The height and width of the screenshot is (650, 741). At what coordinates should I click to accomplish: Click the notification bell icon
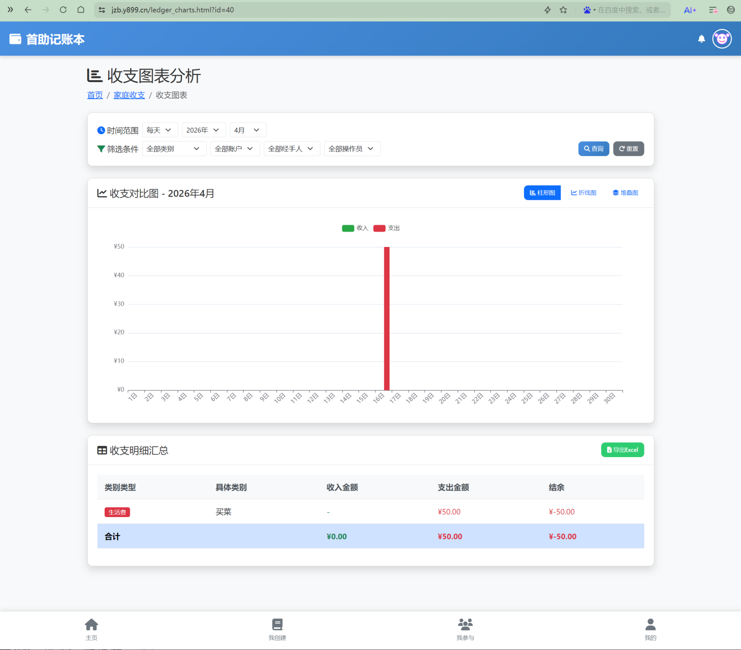pos(701,39)
